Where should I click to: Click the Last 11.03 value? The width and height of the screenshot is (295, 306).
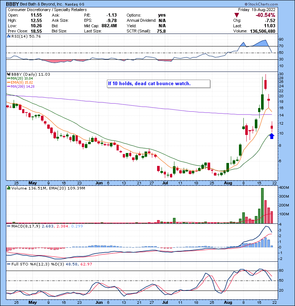pos(270,26)
